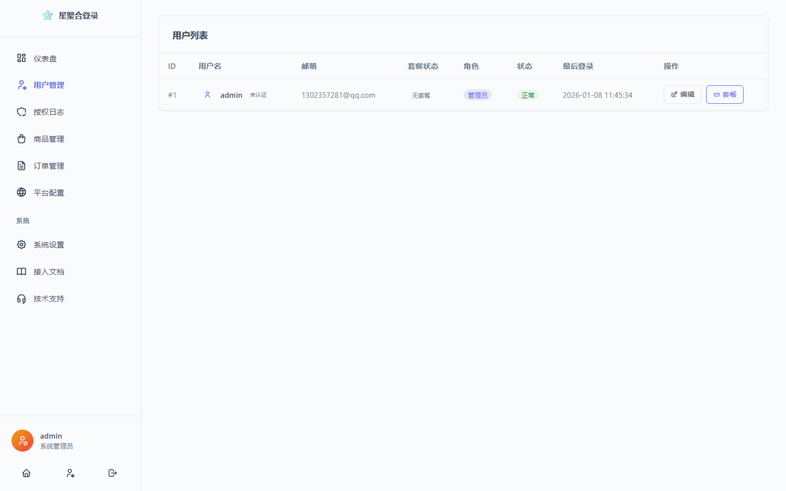This screenshot has height=491, width=786.
Task: Open 系统设置 in the sidebar
Action: [x=49, y=245]
